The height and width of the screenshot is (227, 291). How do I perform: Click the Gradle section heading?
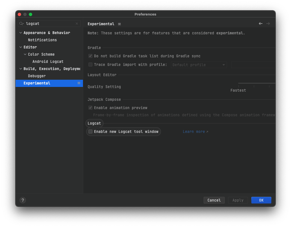coord(94,48)
